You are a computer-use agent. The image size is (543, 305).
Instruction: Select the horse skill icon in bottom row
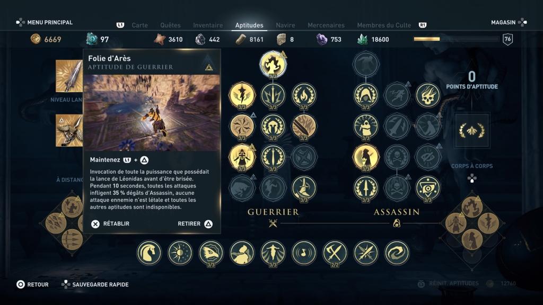(149, 253)
